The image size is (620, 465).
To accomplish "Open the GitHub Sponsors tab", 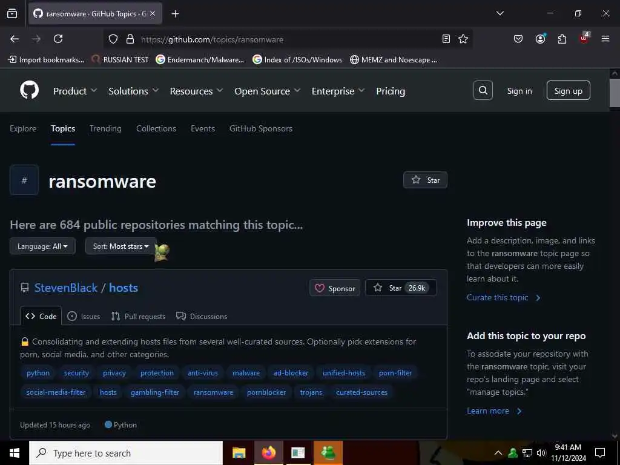I will coord(261,128).
